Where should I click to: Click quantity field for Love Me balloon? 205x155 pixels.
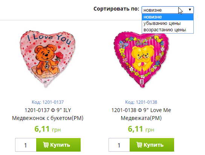coord(119,145)
